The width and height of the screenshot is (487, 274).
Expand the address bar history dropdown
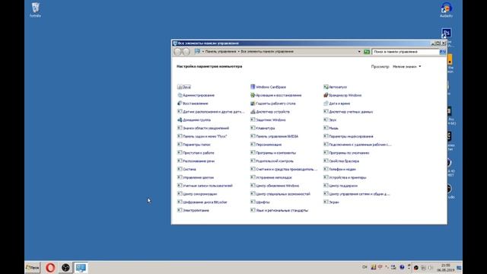[x=359, y=52]
